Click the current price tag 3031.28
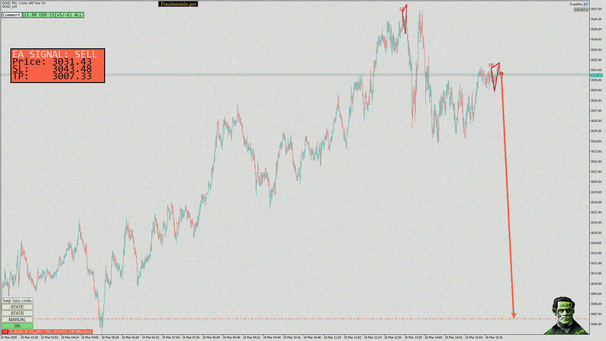This screenshot has height=341, width=606. tap(596, 75)
